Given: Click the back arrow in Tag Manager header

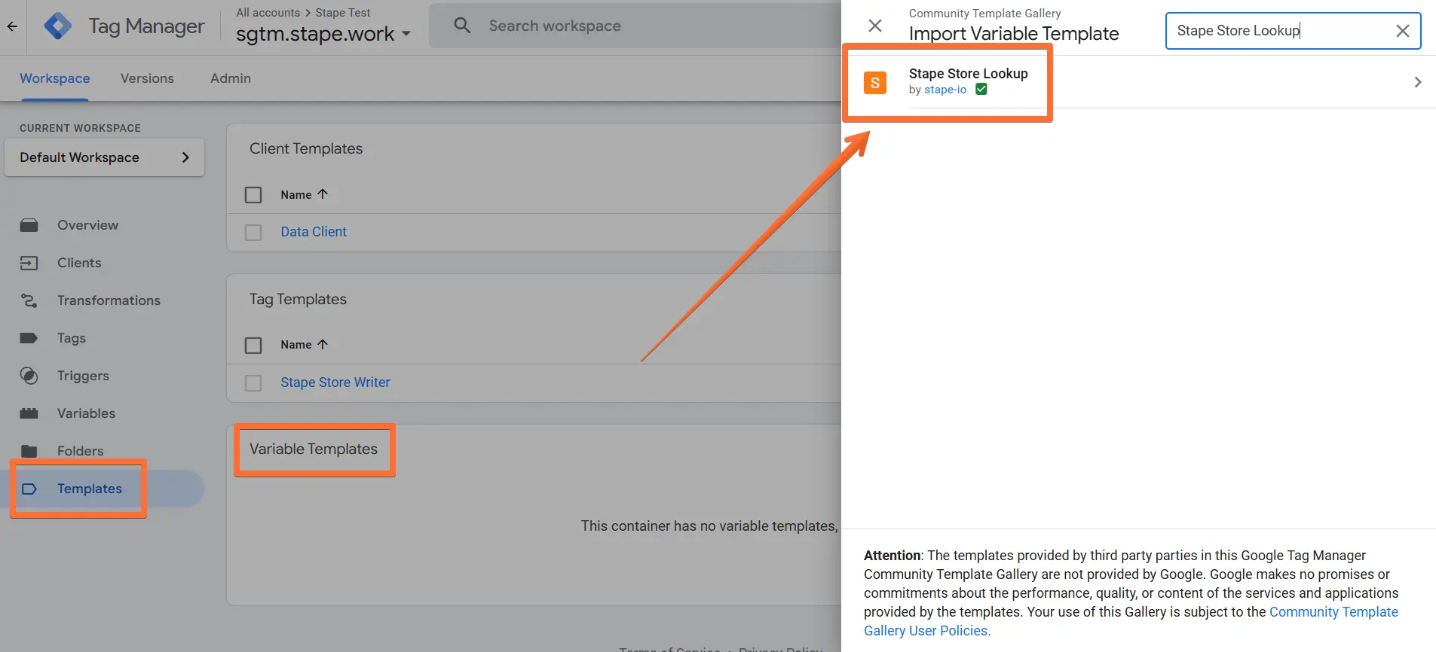Looking at the screenshot, I should pos(12,26).
